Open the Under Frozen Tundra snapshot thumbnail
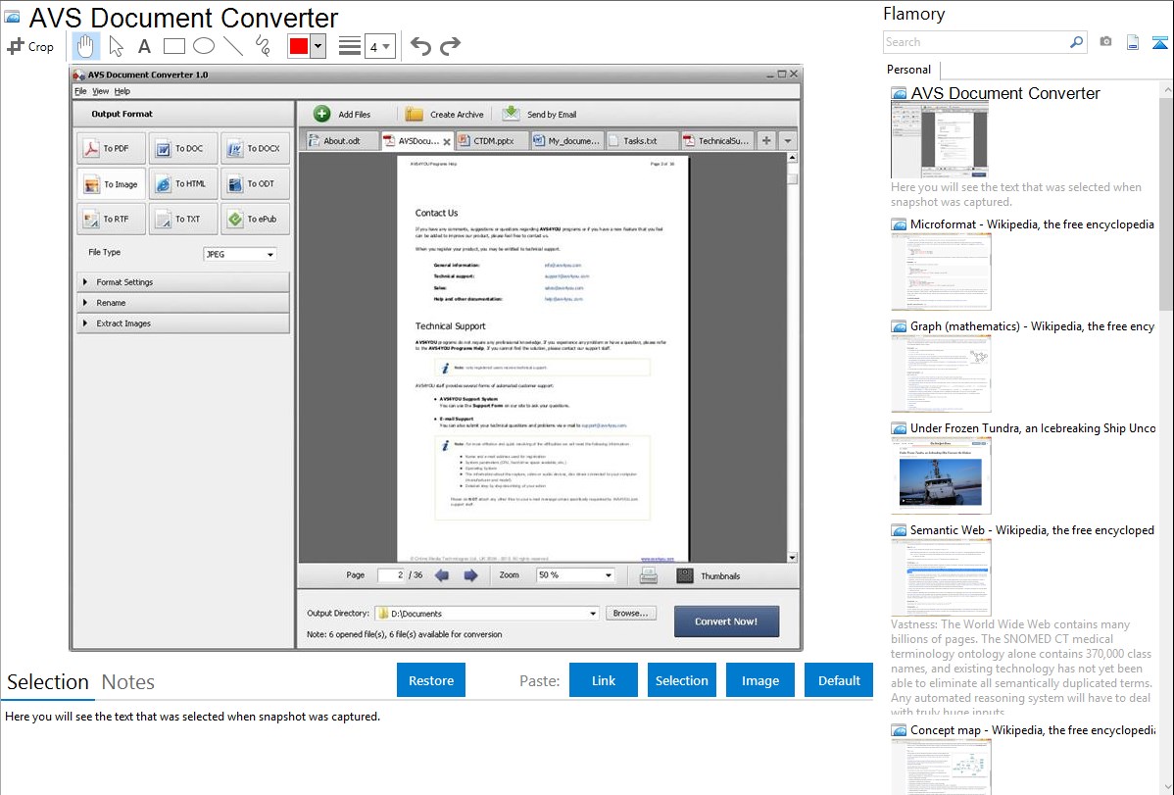 [x=941, y=475]
